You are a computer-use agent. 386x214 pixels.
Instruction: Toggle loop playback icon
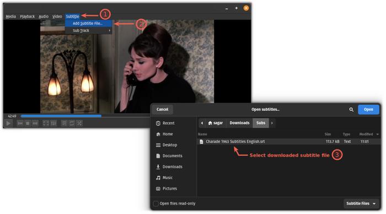coord(72,123)
